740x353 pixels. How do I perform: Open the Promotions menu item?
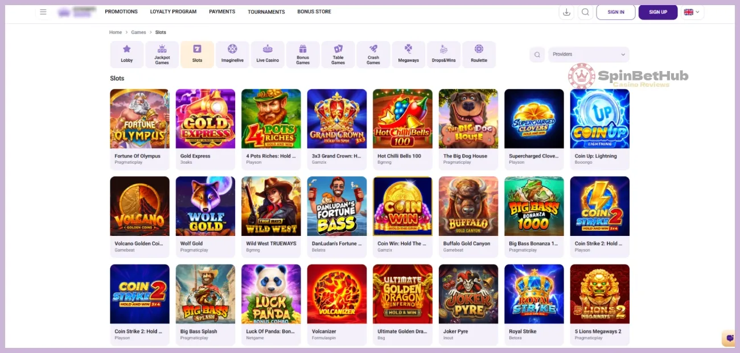[x=121, y=12]
